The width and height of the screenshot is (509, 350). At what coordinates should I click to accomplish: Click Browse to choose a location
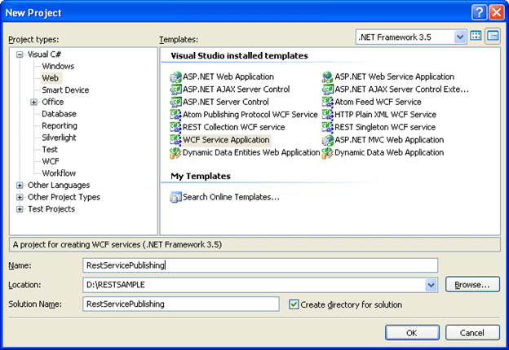pyautogui.click(x=472, y=285)
